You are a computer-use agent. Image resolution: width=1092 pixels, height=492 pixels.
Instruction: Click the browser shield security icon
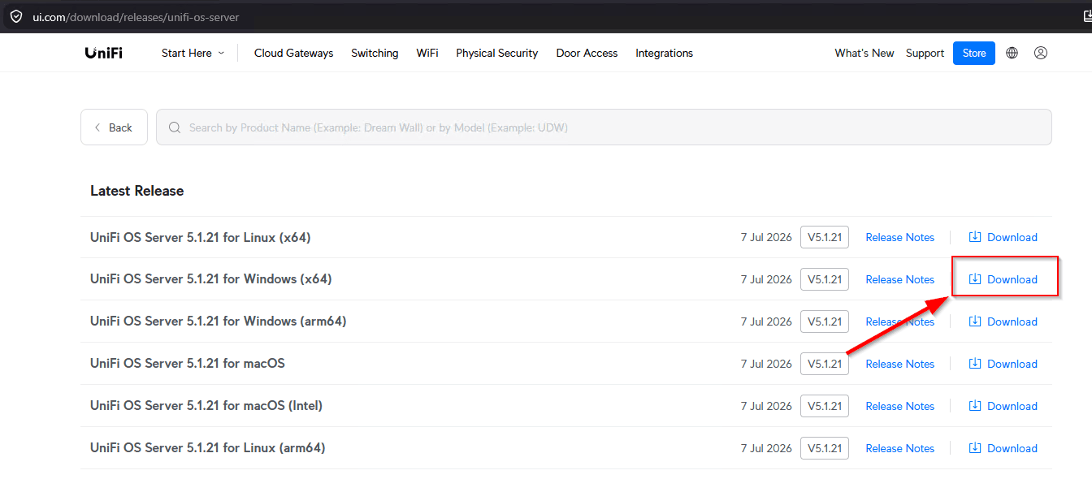point(16,16)
